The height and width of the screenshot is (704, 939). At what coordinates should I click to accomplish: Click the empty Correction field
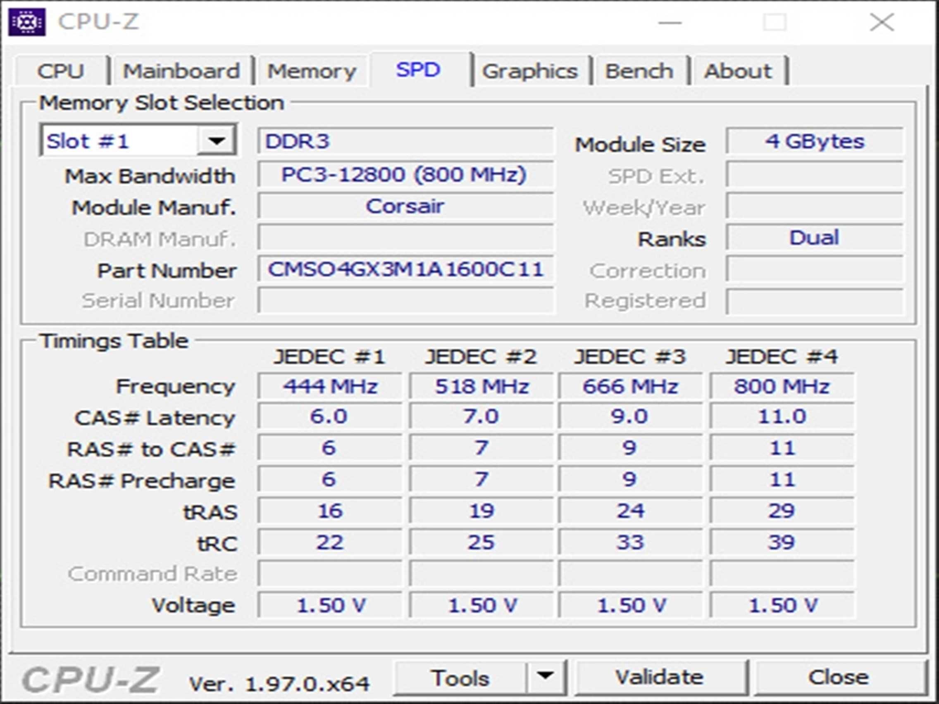click(x=815, y=269)
